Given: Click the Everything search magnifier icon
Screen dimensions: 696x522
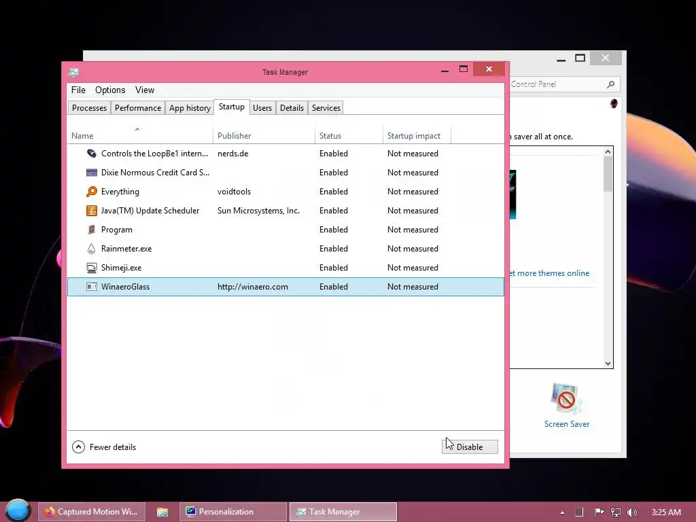Looking at the screenshot, I should click(92, 192).
